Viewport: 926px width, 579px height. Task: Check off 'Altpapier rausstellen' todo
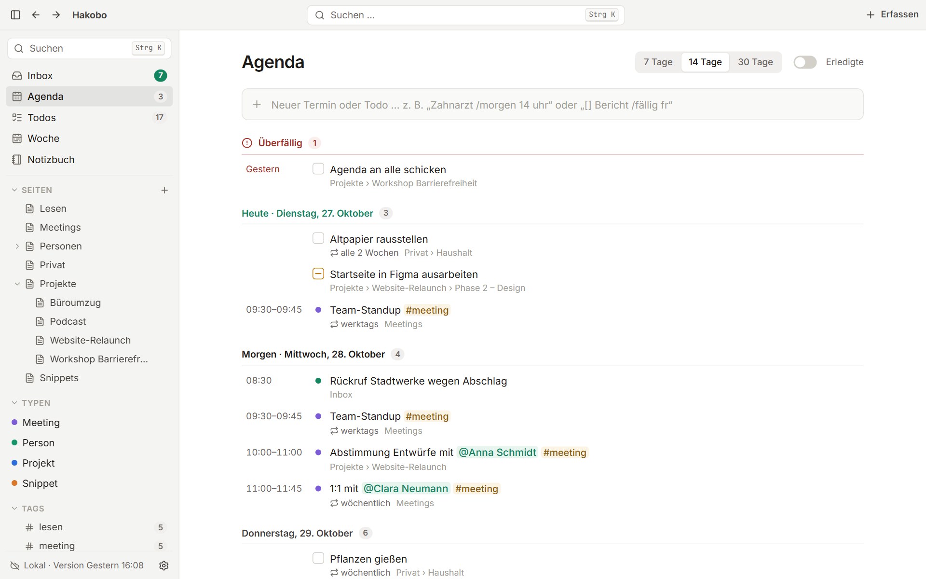coord(318,238)
